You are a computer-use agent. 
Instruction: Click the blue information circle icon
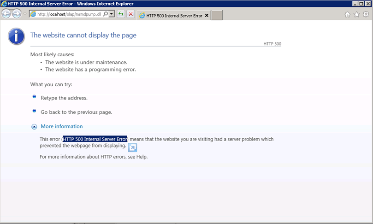tap(16, 35)
